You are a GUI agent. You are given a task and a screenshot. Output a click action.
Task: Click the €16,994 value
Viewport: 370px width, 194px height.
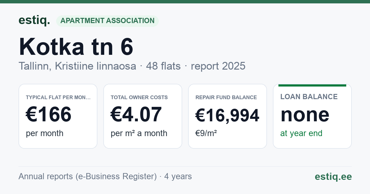228,115
